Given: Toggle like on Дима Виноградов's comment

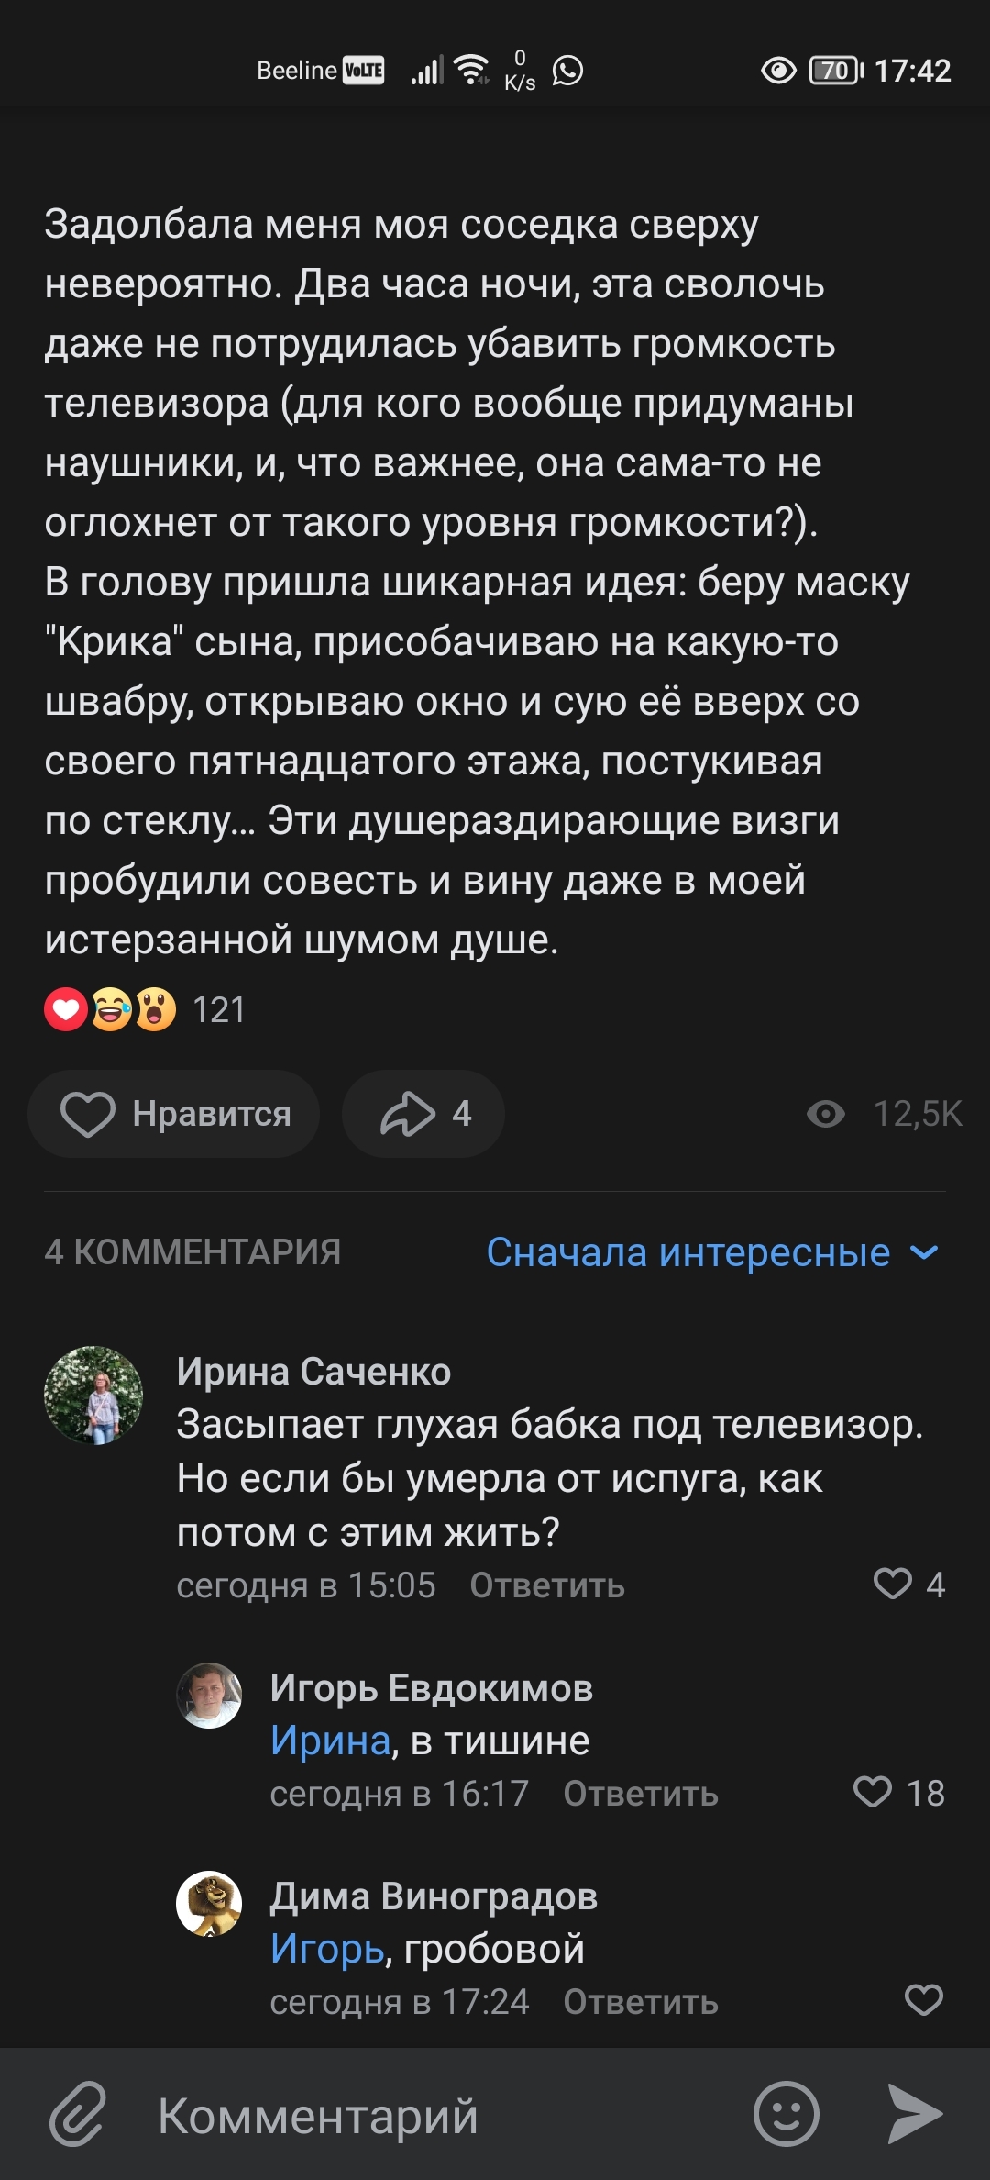Looking at the screenshot, I should tap(923, 2000).
